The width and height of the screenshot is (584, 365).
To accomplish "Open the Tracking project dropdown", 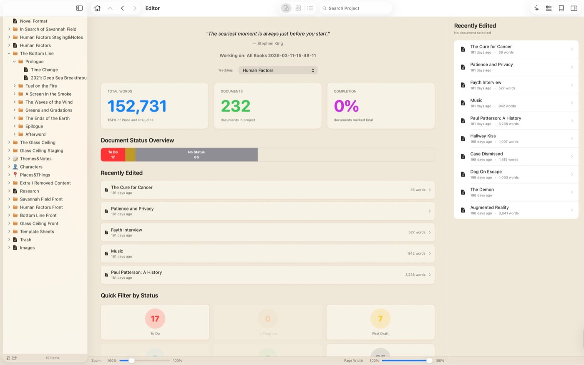I will (x=277, y=70).
